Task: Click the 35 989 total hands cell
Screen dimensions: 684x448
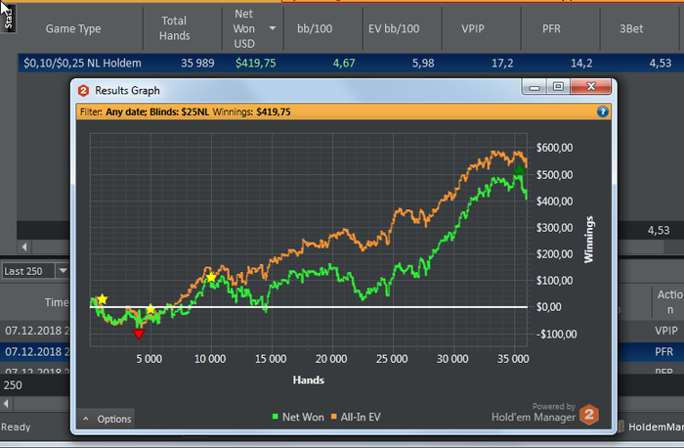Action: [x=197, y=64]
